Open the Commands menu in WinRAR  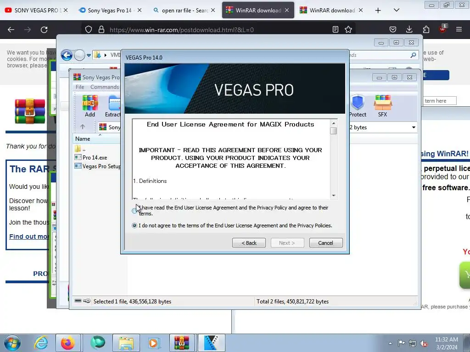(105, 87)
